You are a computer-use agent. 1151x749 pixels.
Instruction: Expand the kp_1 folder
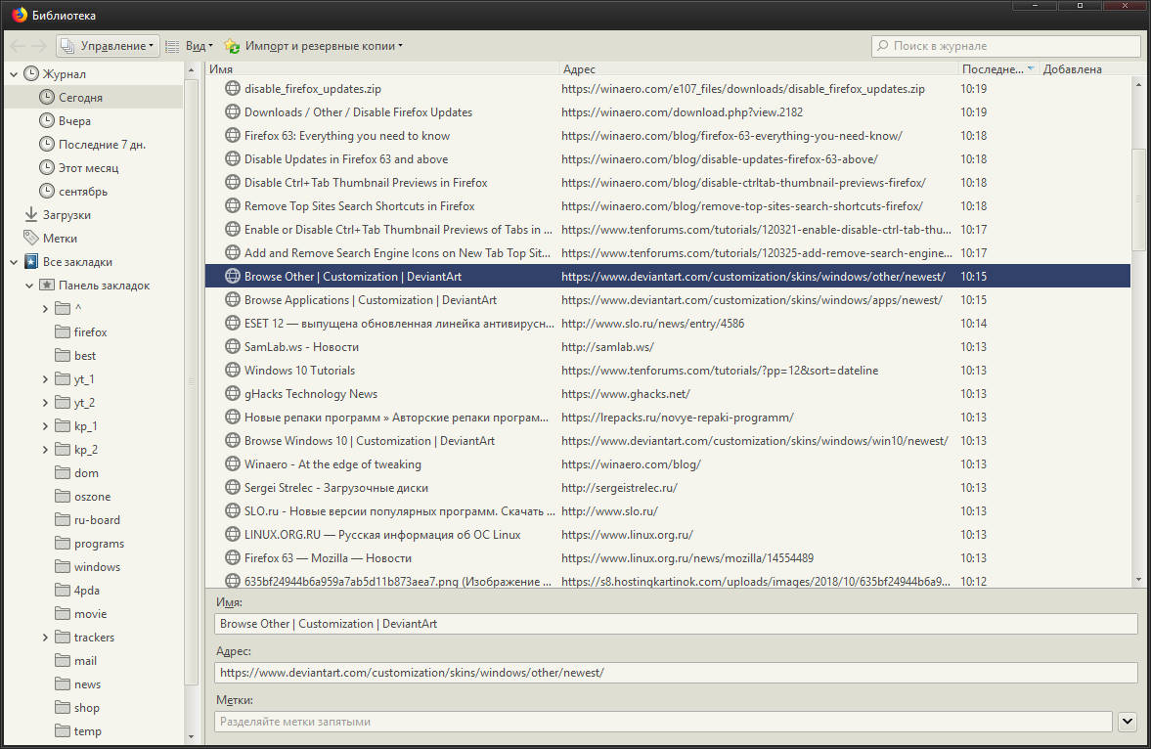[46, 426]
